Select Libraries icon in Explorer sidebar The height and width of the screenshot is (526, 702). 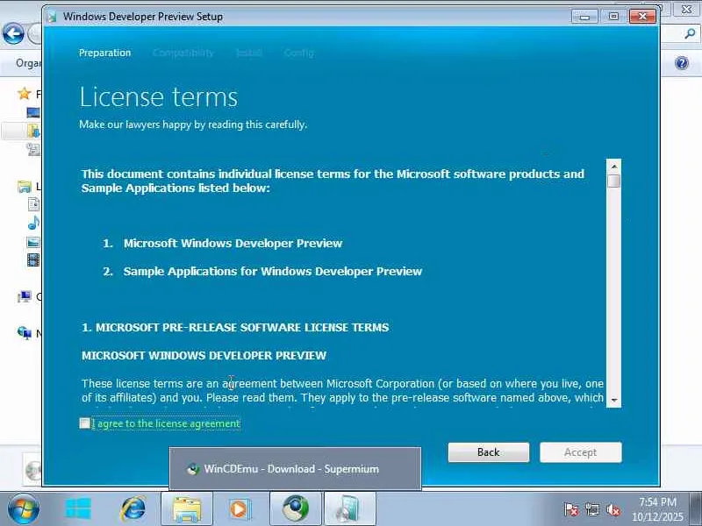(25, 186)
